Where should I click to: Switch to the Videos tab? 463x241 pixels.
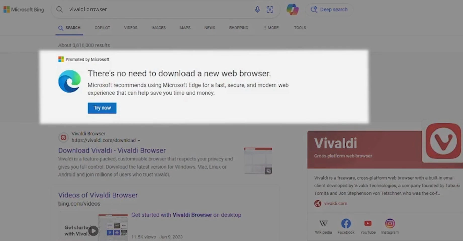(x=130, y=28)
